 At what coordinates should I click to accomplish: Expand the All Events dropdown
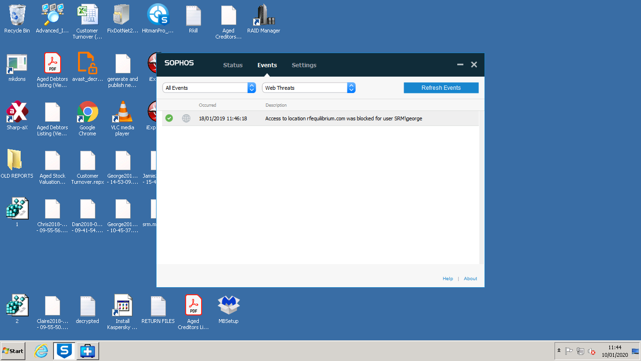coord(209,88)
